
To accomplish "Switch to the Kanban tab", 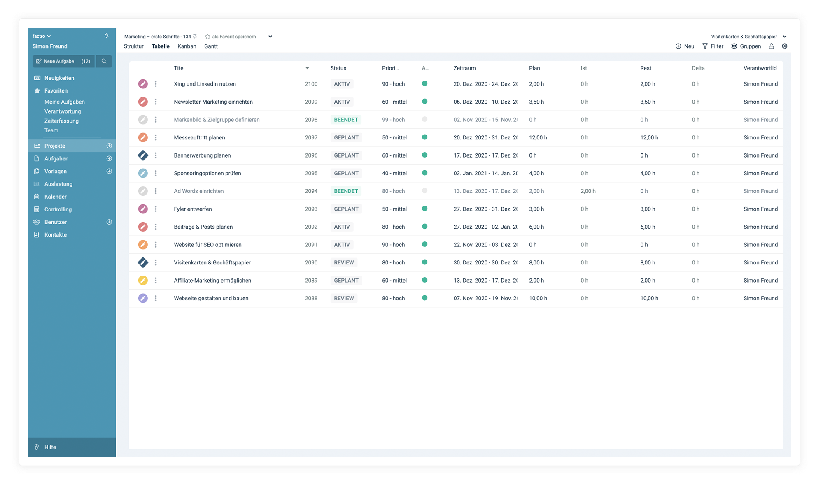I will pyautogui.click(x=187, y=46).
